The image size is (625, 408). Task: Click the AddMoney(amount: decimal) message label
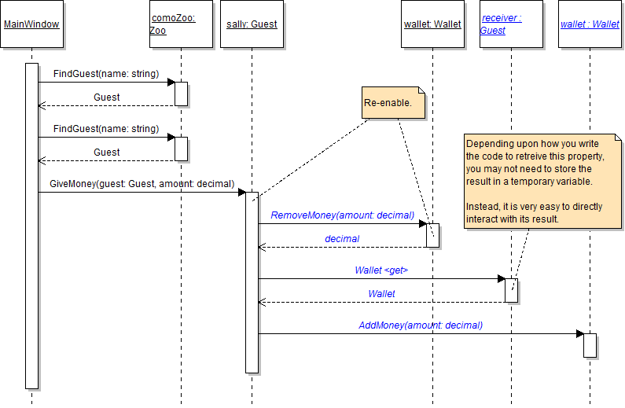421,325
